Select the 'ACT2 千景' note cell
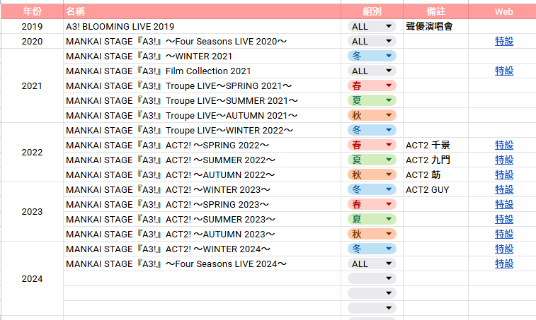Viewport: 536px width, 320px height. (x=436, y=145)
